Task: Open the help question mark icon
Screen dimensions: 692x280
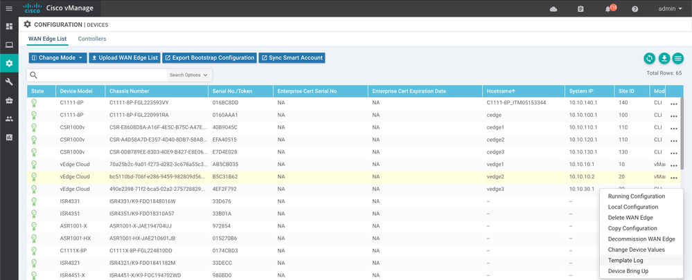Action: (x=635, y=9)
